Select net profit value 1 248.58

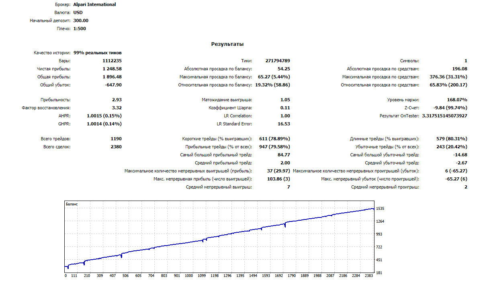(112, 69)
